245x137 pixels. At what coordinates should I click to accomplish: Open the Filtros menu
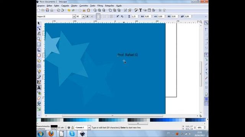click(100, 6)
